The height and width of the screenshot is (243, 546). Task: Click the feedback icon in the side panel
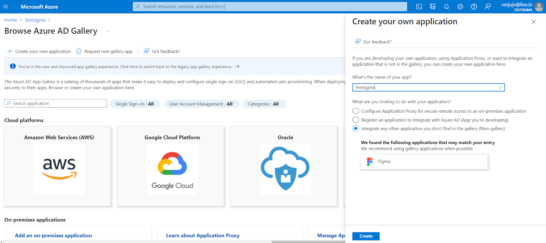pos(358,42)
